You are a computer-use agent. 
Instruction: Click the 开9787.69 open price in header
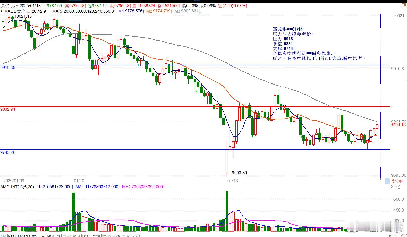point(53,6)
